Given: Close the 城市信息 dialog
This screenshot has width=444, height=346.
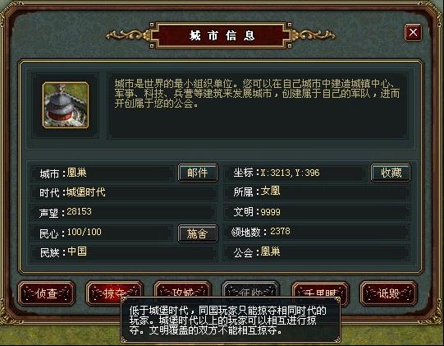Looking at the screenshot, I should tap(413, 32).
